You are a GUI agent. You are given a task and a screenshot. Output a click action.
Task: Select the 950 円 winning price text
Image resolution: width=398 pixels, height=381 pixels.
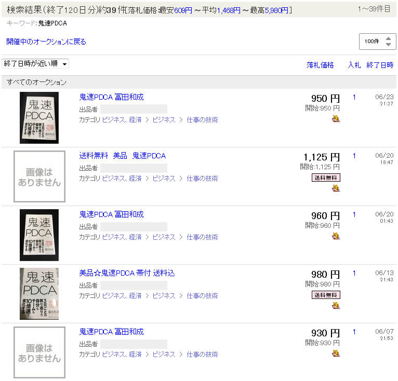click(x=325, y=98)
